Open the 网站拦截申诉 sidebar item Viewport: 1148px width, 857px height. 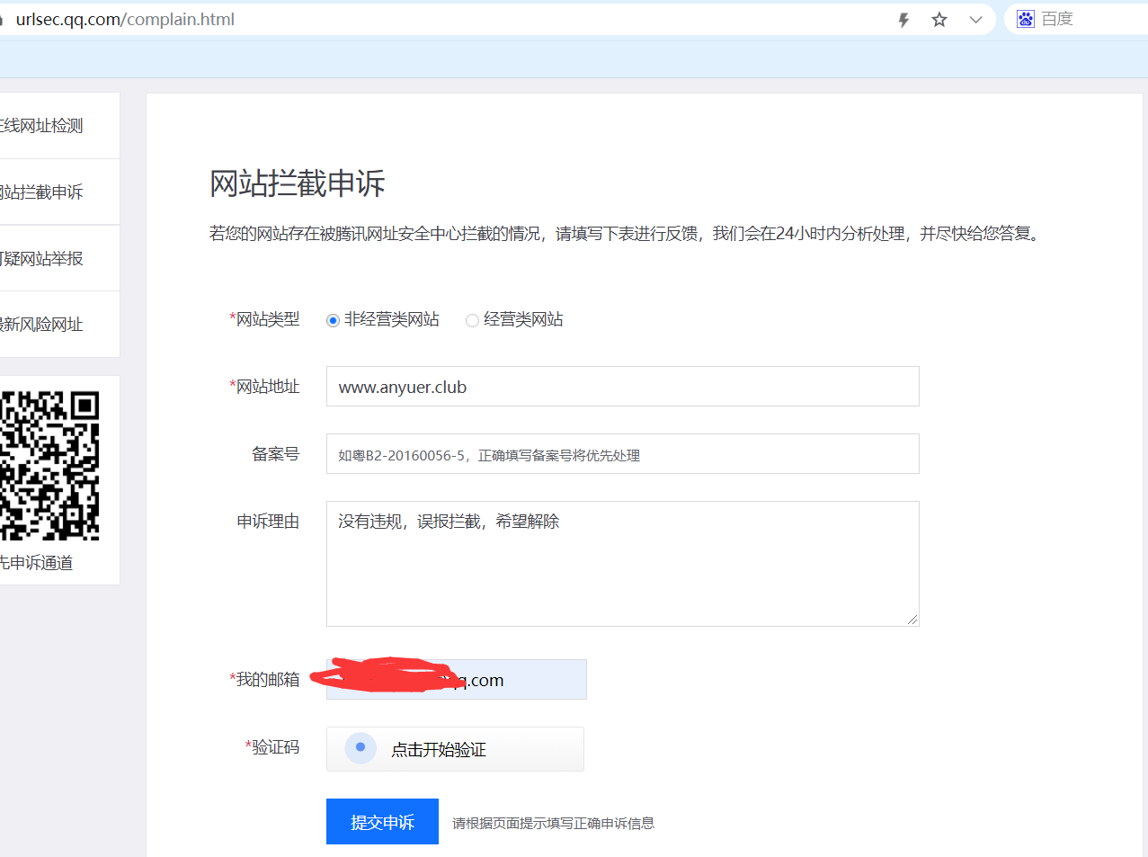coord(59,192)
